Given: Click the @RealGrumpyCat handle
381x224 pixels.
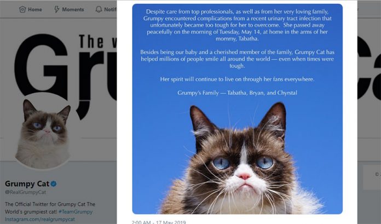Looking at the screenshot, I should (26, 192).
